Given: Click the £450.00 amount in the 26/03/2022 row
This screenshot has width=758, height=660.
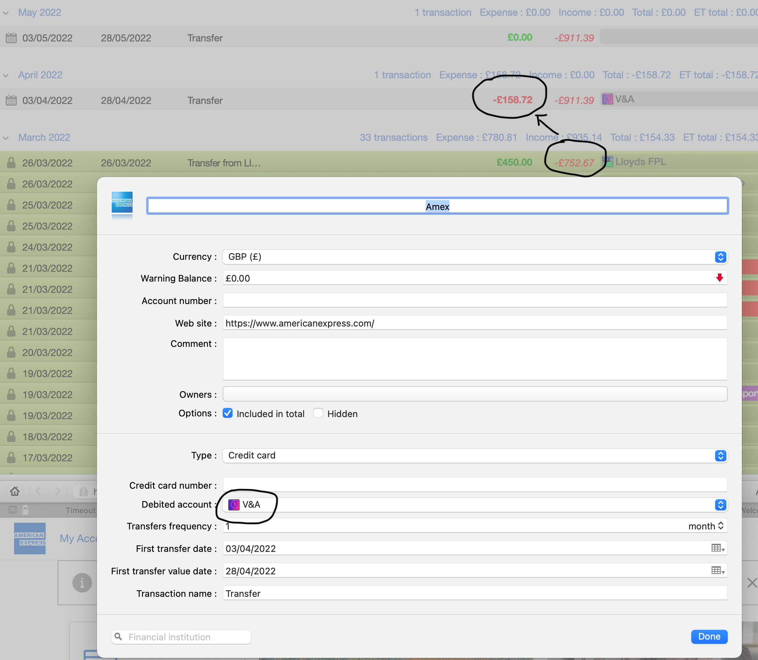Looking at the screenshot, I should coord(514,162).
